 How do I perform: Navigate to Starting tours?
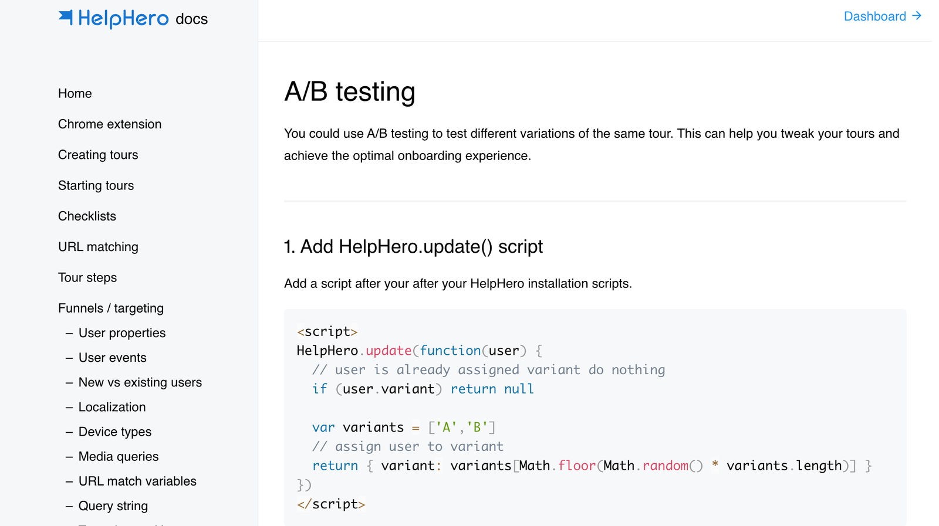coord(96,185)
